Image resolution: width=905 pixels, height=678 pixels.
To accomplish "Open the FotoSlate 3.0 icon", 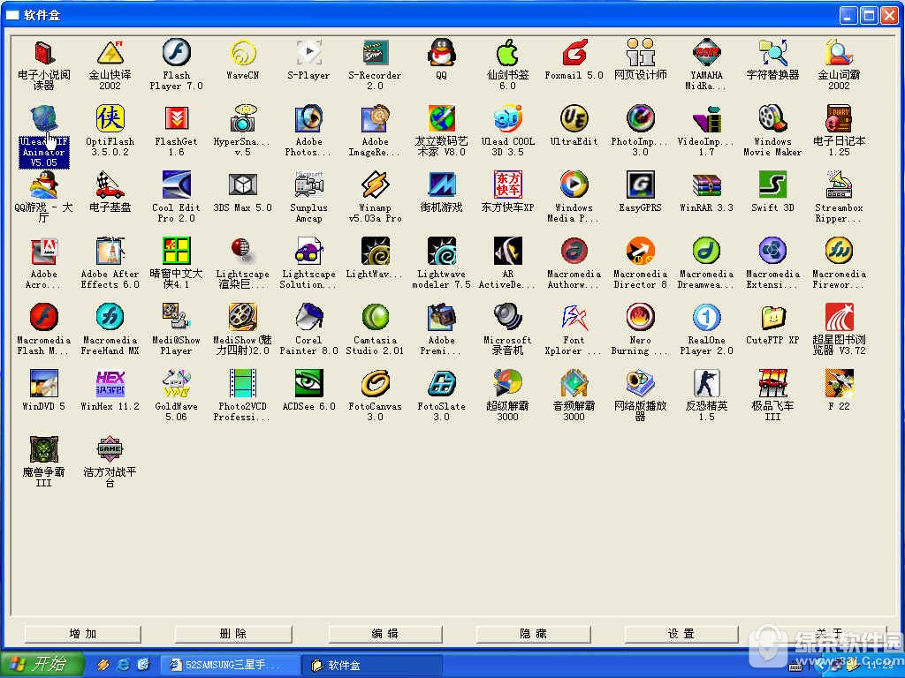I will click(x=442, y=384).
